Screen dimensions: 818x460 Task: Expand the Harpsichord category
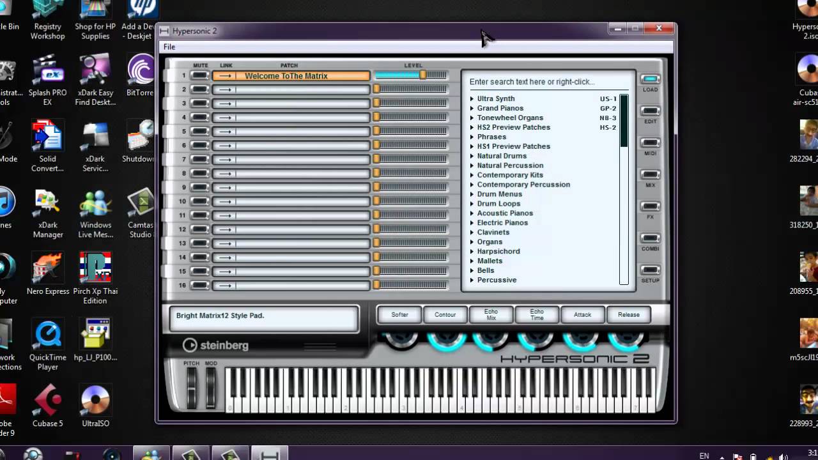(x=472, y=252)
